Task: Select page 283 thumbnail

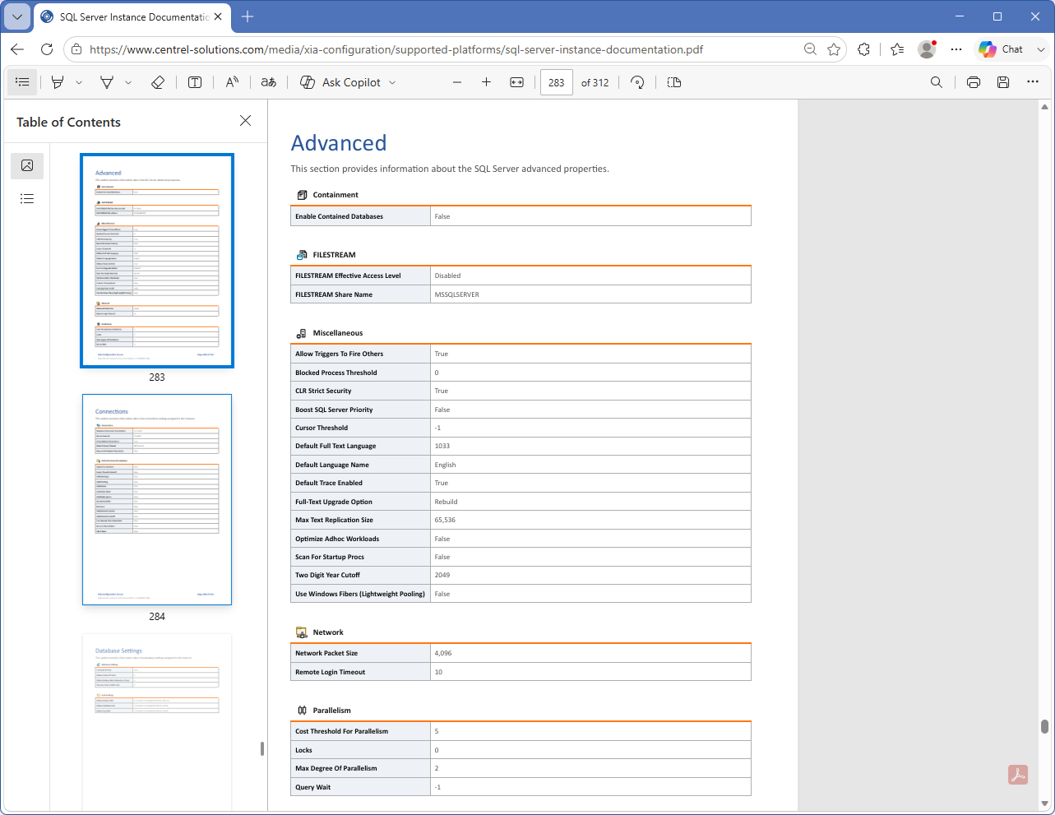Action: click(x=157, y=261)
